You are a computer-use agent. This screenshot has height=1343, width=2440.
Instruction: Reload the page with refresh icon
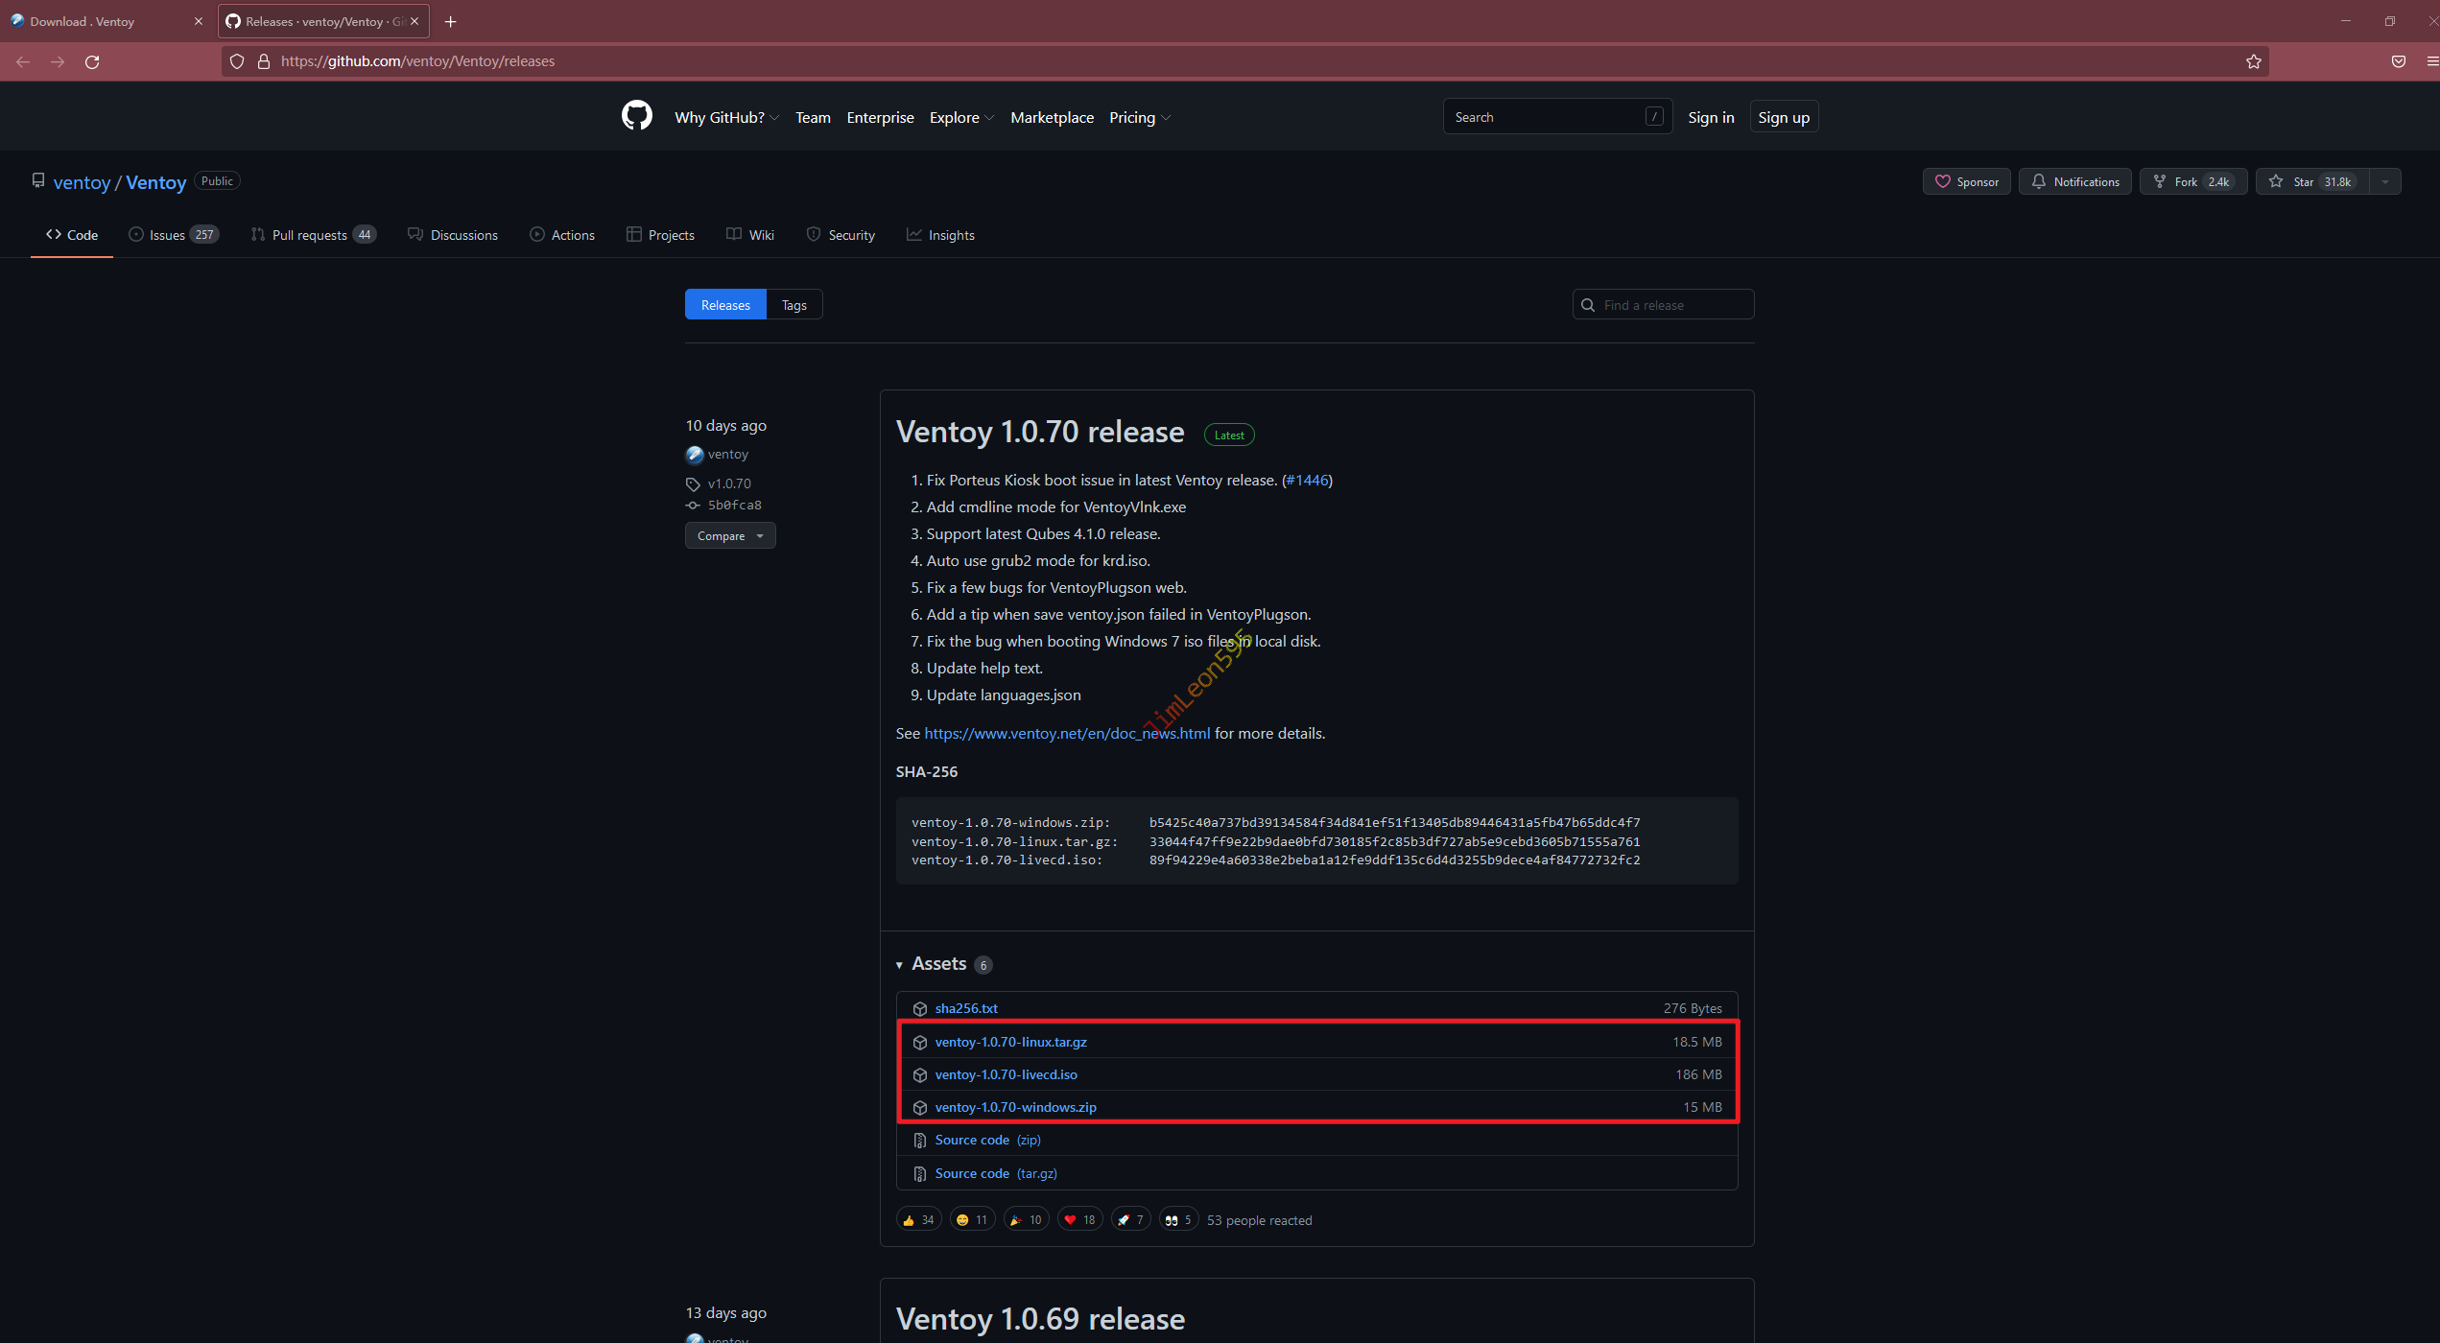coord(92,61)
